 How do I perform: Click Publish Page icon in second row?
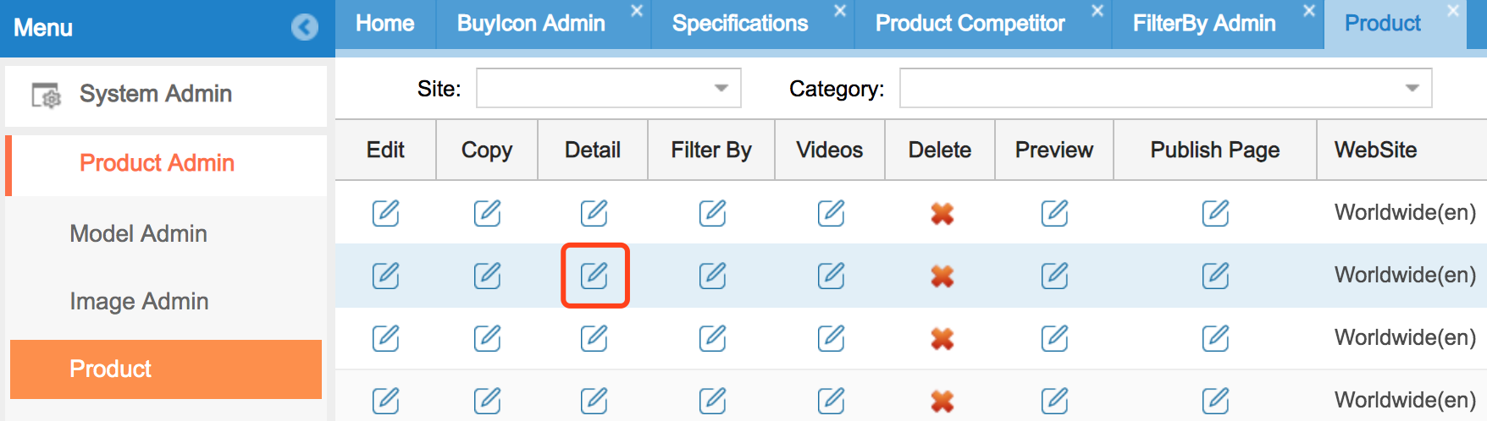pyautogui.click(x=1215, y=276)
